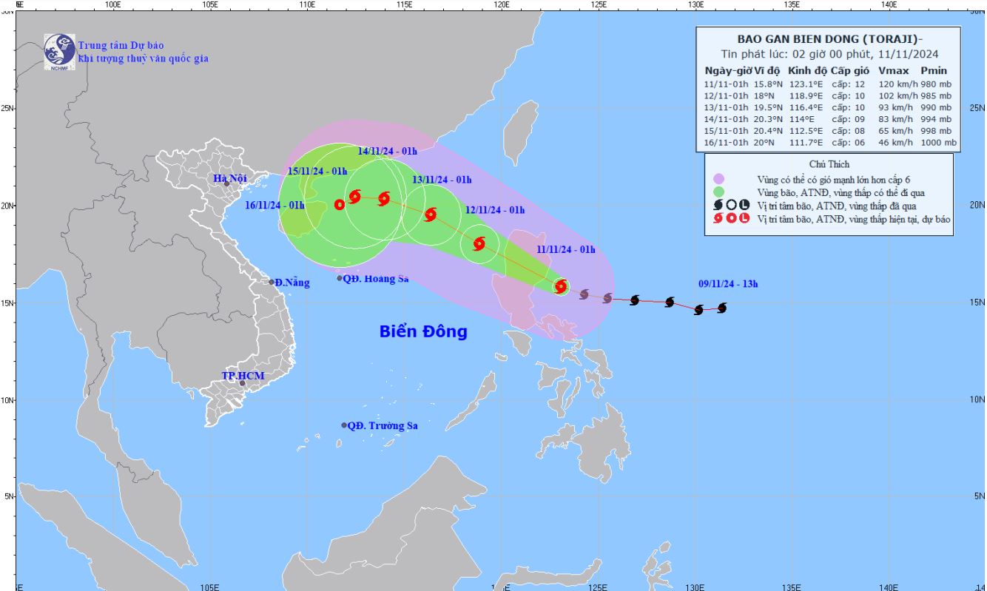
Task: Click the QĐ. Trường Sa marker dot
Action: [344, 425]
